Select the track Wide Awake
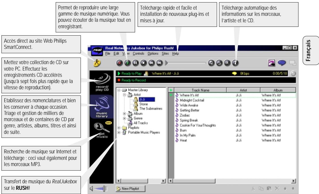The image size is (319, 194). tap(189, 105)
